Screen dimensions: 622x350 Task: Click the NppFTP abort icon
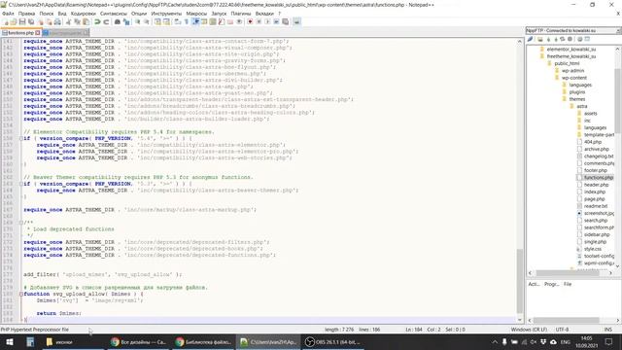point(570,39)
